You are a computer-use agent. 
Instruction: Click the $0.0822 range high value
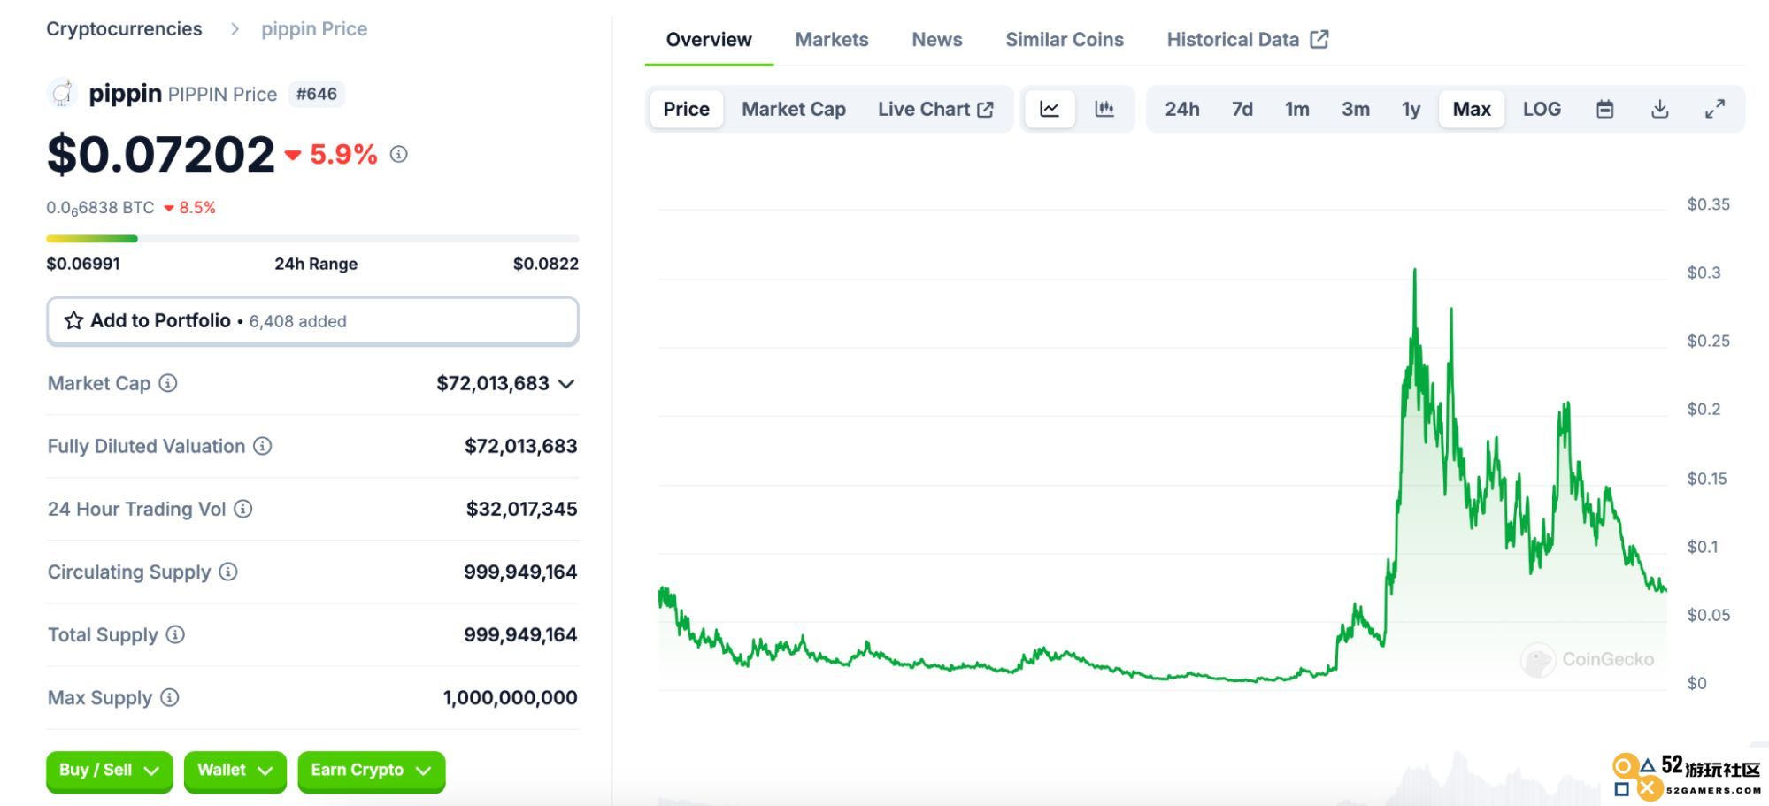click(546, 264)
